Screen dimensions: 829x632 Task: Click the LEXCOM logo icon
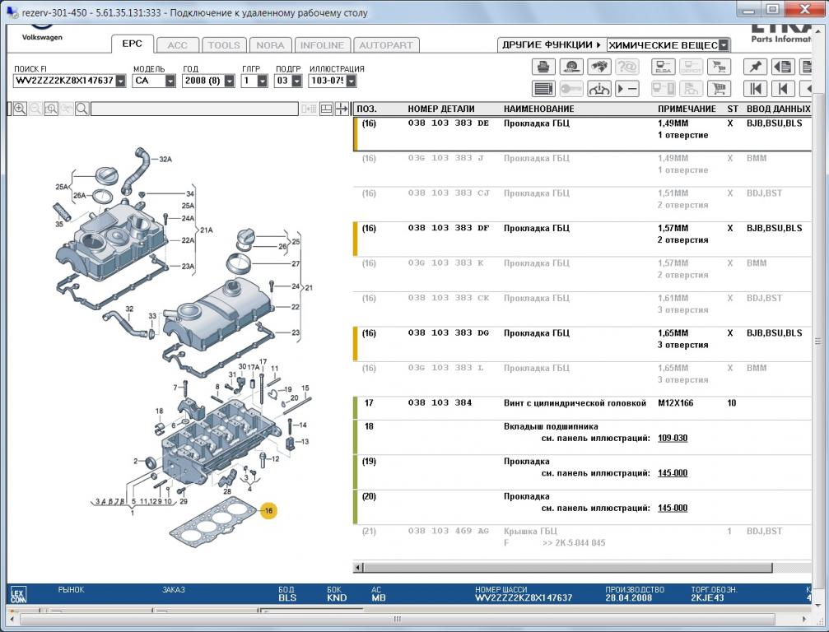pos(18,596)
